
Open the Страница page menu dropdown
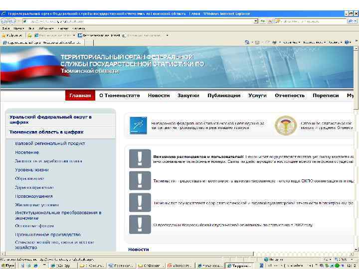tap(292, 42)
